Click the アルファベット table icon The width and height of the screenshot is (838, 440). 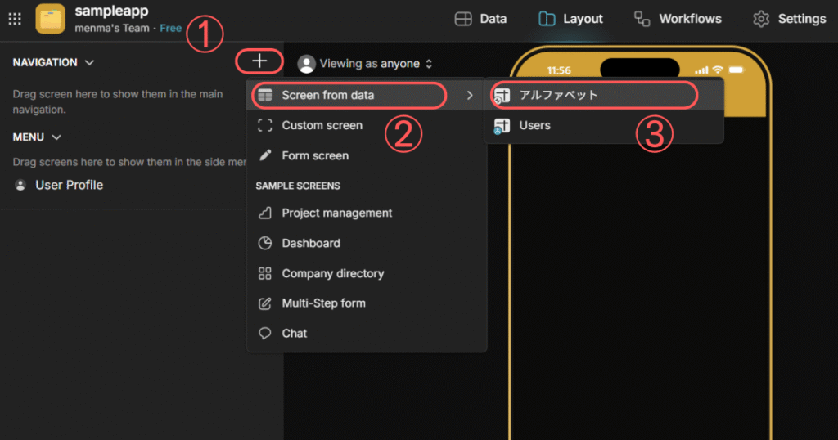(502, 96)
